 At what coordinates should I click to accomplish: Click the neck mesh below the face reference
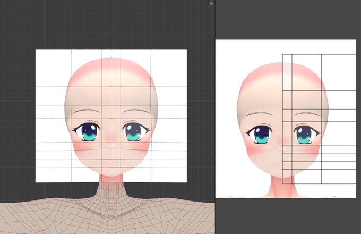[111, 189]
